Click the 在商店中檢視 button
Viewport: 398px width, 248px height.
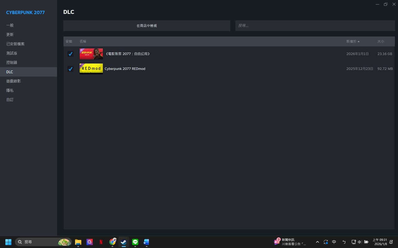coord(146,26)
